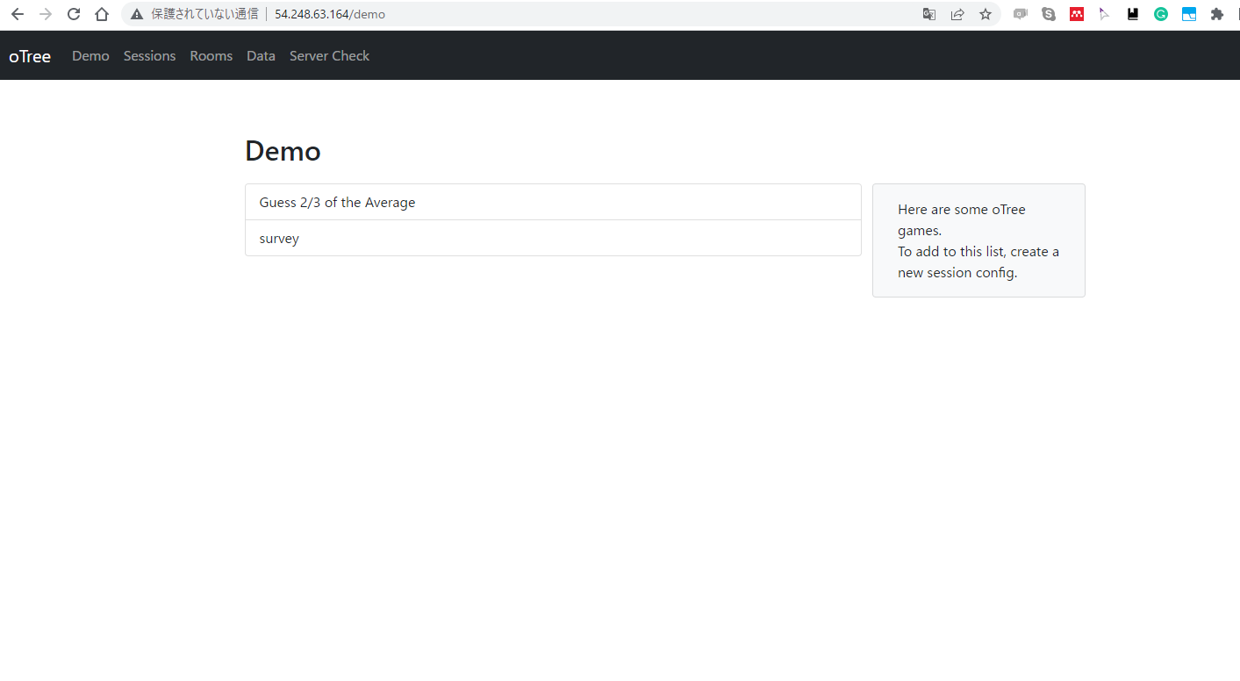Open the browser home page icon
This screenshot has height=681, width=1240.
pyautogui.click(x=101, y=14)
